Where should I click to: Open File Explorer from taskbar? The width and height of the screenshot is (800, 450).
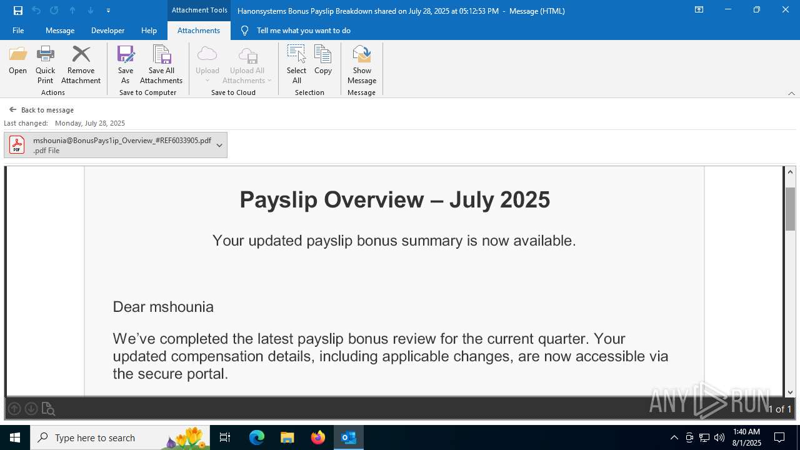[287, 437]
